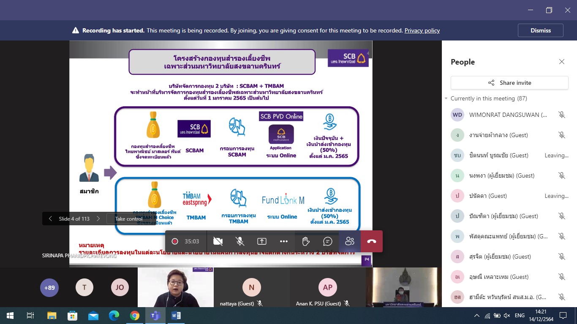The image size is (577, 324).
Task: Go to the previous slide arrow
Action: click(x=50, y=219)
